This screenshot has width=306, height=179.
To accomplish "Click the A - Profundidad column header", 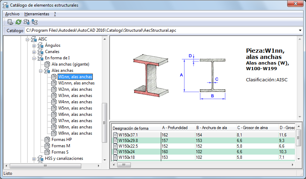I will coord(178,128).
